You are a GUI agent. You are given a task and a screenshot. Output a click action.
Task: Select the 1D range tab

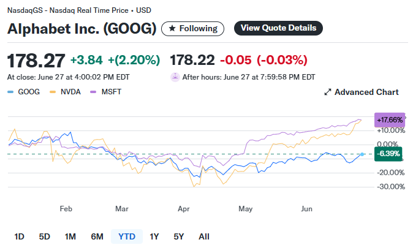coord(19,236)
